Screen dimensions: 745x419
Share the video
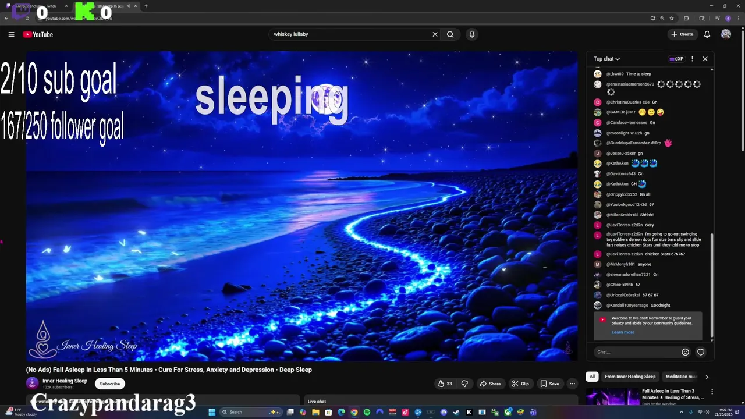point(490,384)
